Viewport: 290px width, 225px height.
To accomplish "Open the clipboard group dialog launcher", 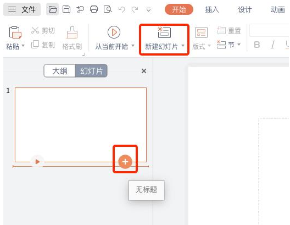I will pos(84,54).
